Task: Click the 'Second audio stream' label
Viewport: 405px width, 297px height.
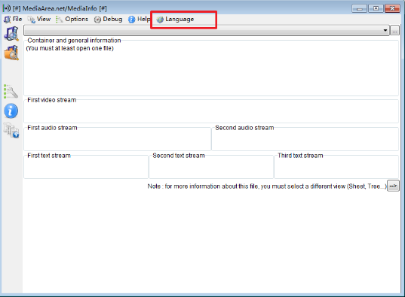Action: [x=244, y=128]
